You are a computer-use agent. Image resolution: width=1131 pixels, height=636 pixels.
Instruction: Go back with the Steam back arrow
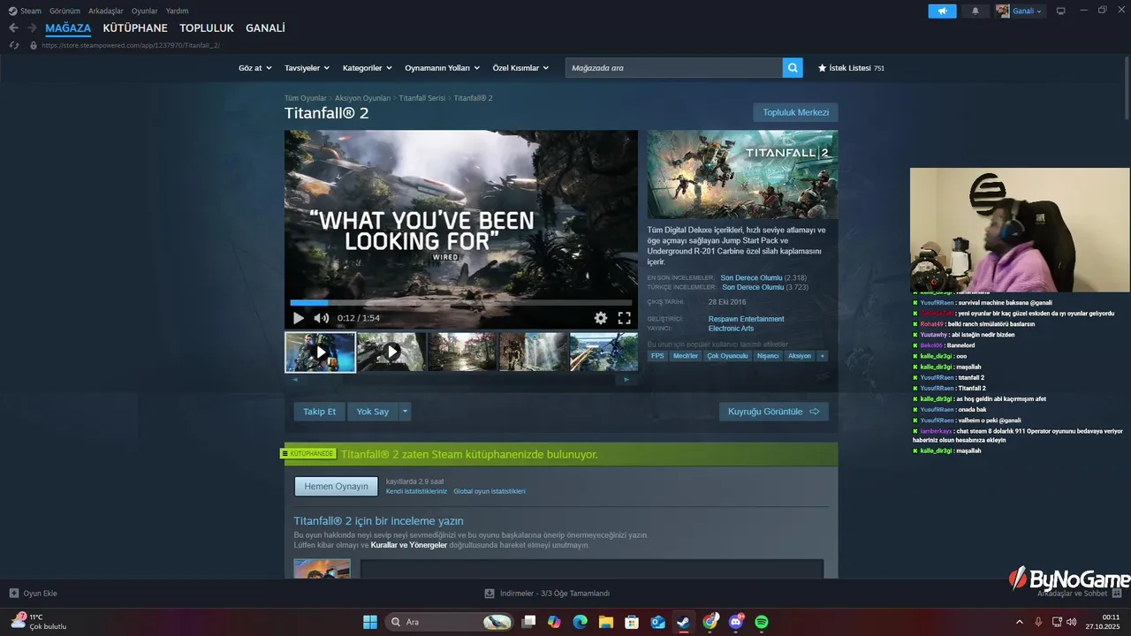point(13,28)
